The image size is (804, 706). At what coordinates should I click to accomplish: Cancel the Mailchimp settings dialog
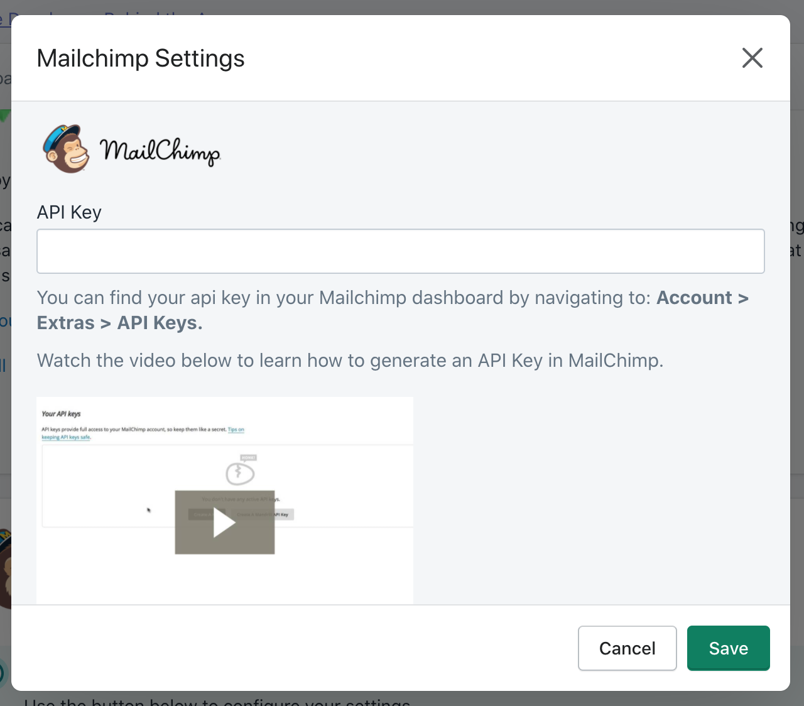click(627, 648)
